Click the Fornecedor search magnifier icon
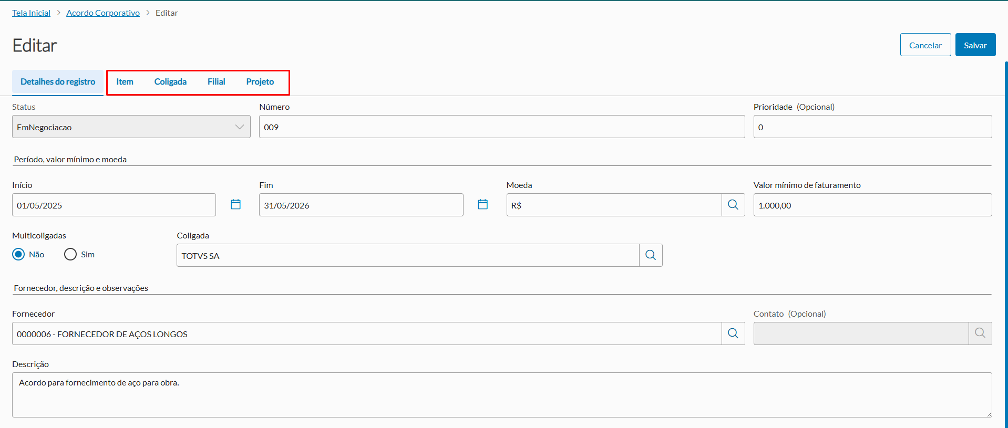Screen dimensions: 1008x428 click(733, 333)
